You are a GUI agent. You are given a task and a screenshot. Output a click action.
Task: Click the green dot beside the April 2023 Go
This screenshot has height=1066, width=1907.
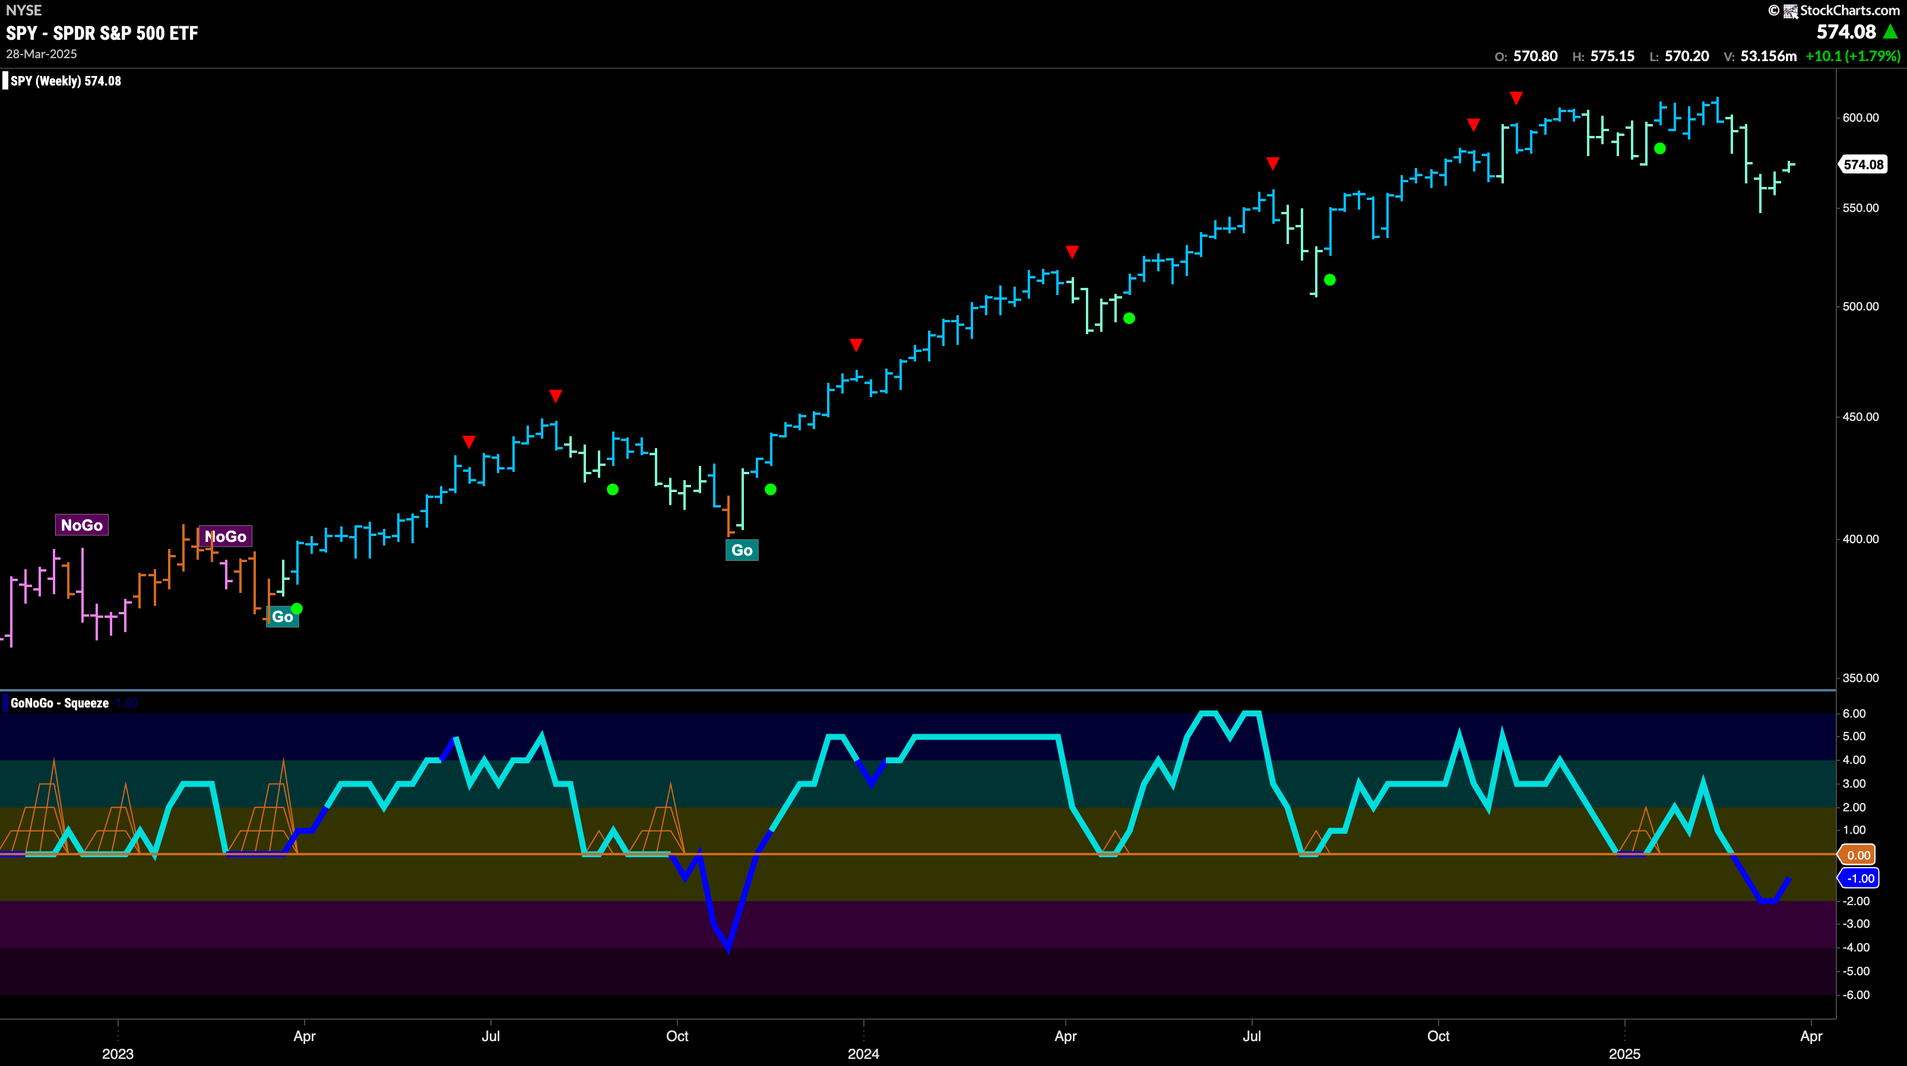point(297,609)
